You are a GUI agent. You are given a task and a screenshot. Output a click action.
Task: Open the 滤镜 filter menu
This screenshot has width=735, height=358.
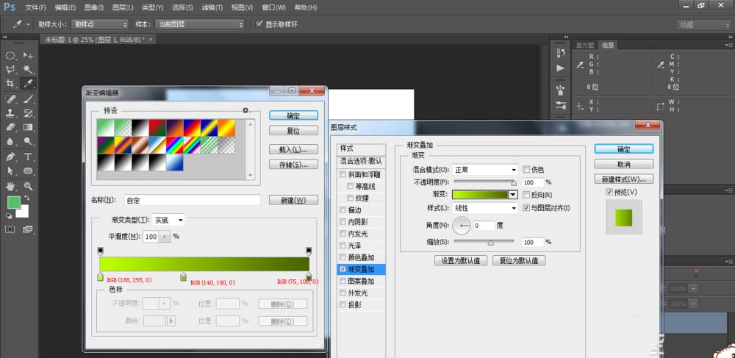pyautogui.click(x=212, y=7)
